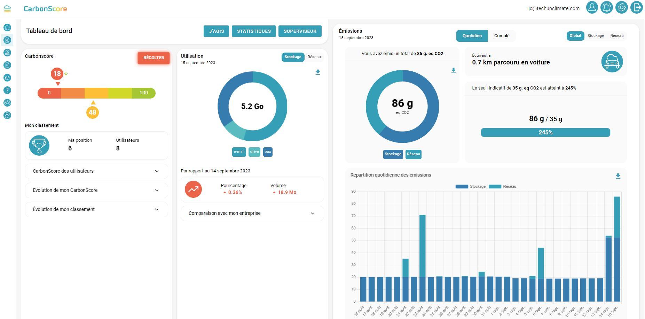The height and width of the screenshot is (319, 645).
Task: Expand Comparaison avec mon entreprise
Action: (252, 213)
